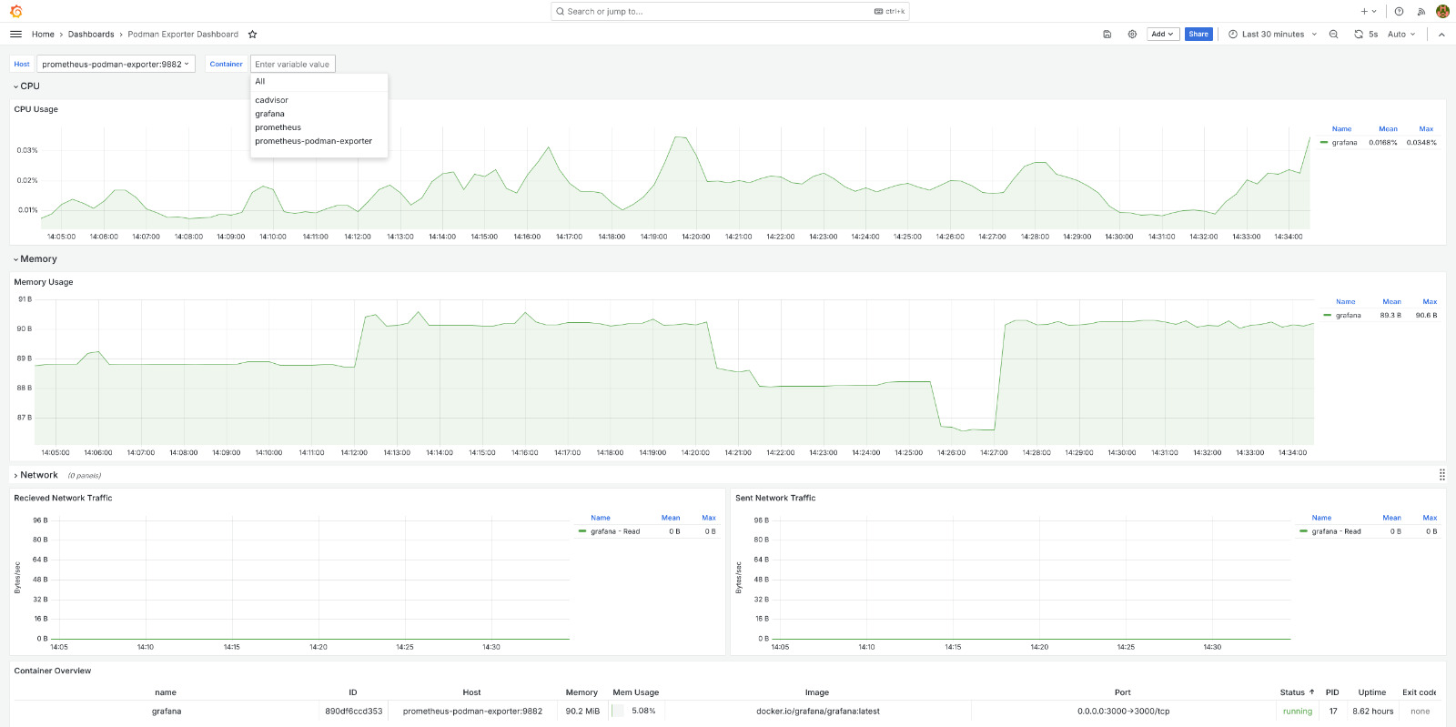
Task: Open the hamburger navigation menu
Action: [15, 35]
